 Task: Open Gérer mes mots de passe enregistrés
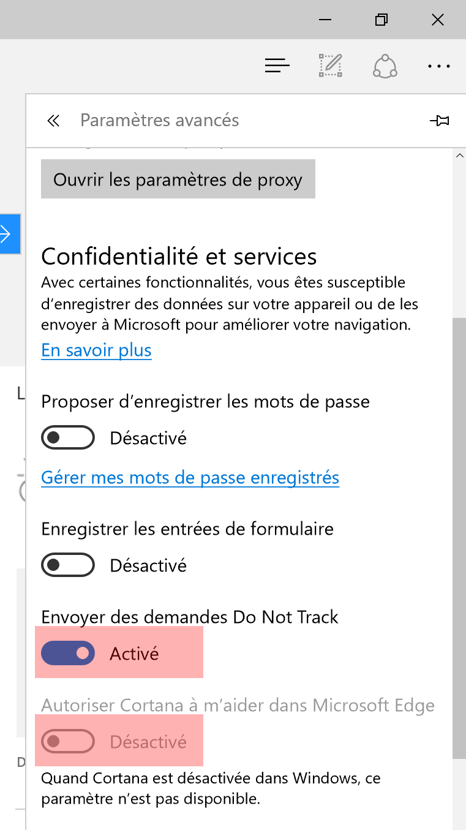pos(190,477)
